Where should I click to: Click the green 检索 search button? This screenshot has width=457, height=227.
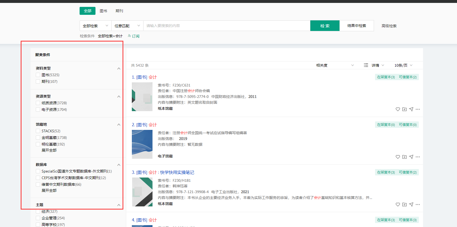coord(325,26)
